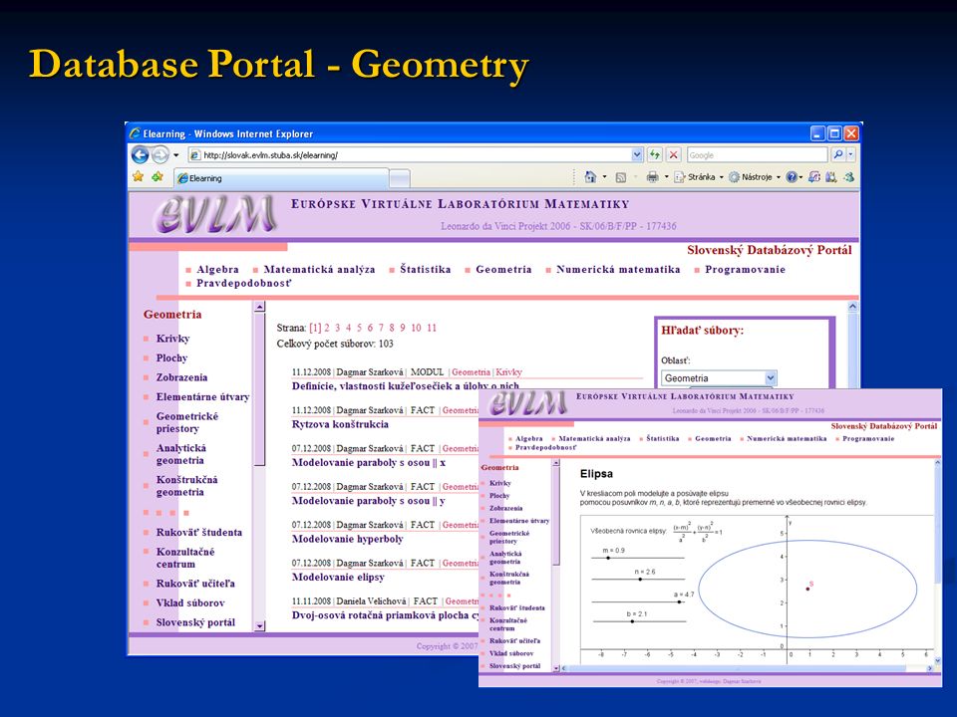Open Programovanie in the Internet Explorer page menu
Screen dimensions: 957x717
745,270
